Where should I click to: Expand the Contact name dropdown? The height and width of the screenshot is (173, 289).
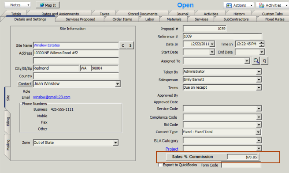(x=117, y=84)
